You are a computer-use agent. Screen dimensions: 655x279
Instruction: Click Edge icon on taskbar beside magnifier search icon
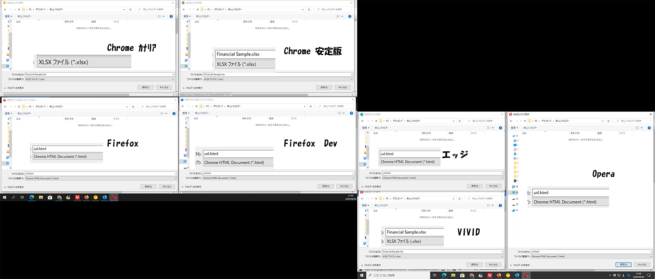[32, 198]
